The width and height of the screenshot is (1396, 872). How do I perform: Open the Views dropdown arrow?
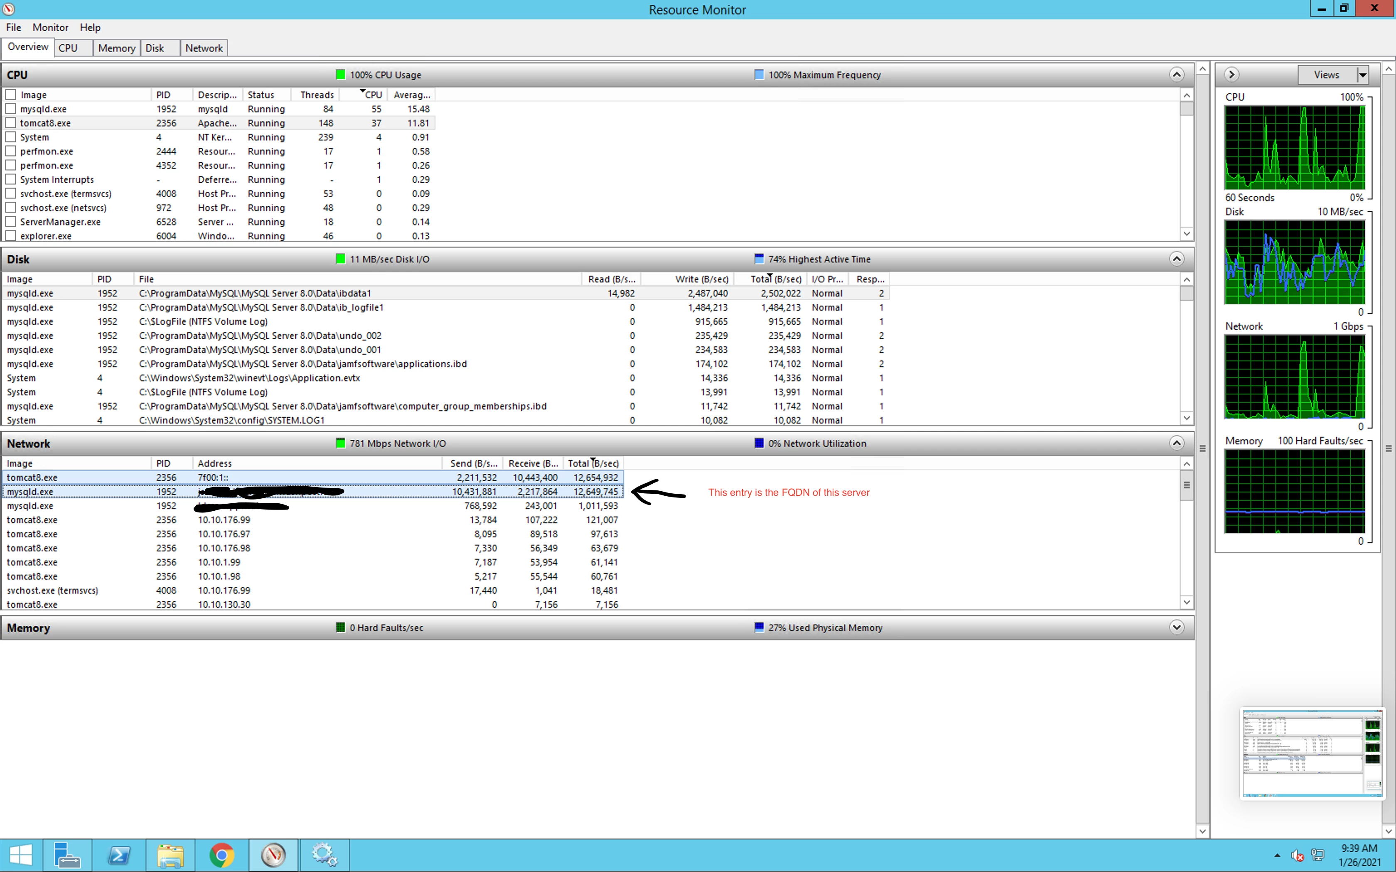pos(1362,74)
